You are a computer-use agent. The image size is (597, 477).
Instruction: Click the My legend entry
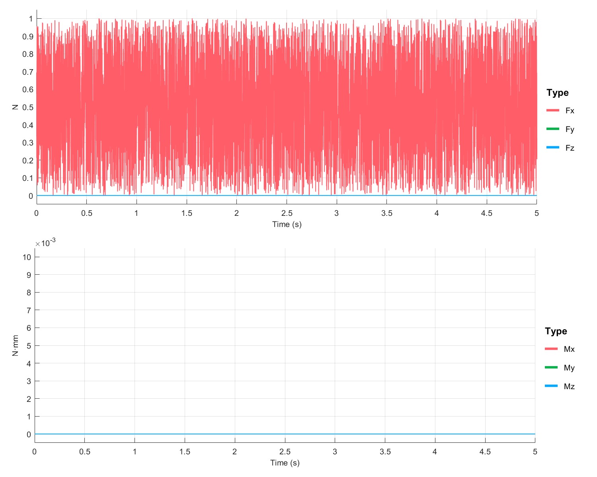coord(560,368)
